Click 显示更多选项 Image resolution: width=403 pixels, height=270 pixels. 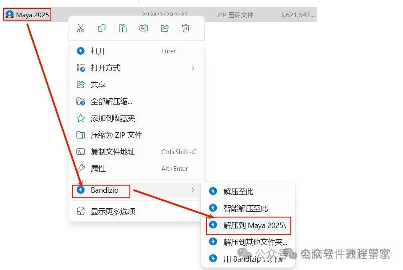[x=136, y=212]
